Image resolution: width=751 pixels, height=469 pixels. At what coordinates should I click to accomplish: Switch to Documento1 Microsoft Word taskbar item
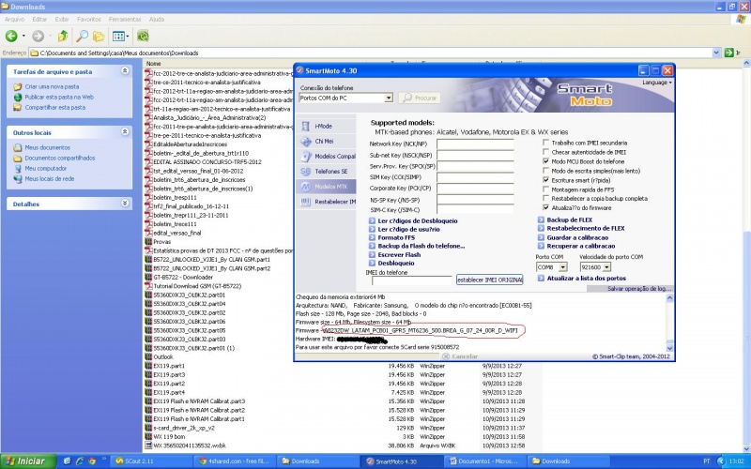[487, 461]
